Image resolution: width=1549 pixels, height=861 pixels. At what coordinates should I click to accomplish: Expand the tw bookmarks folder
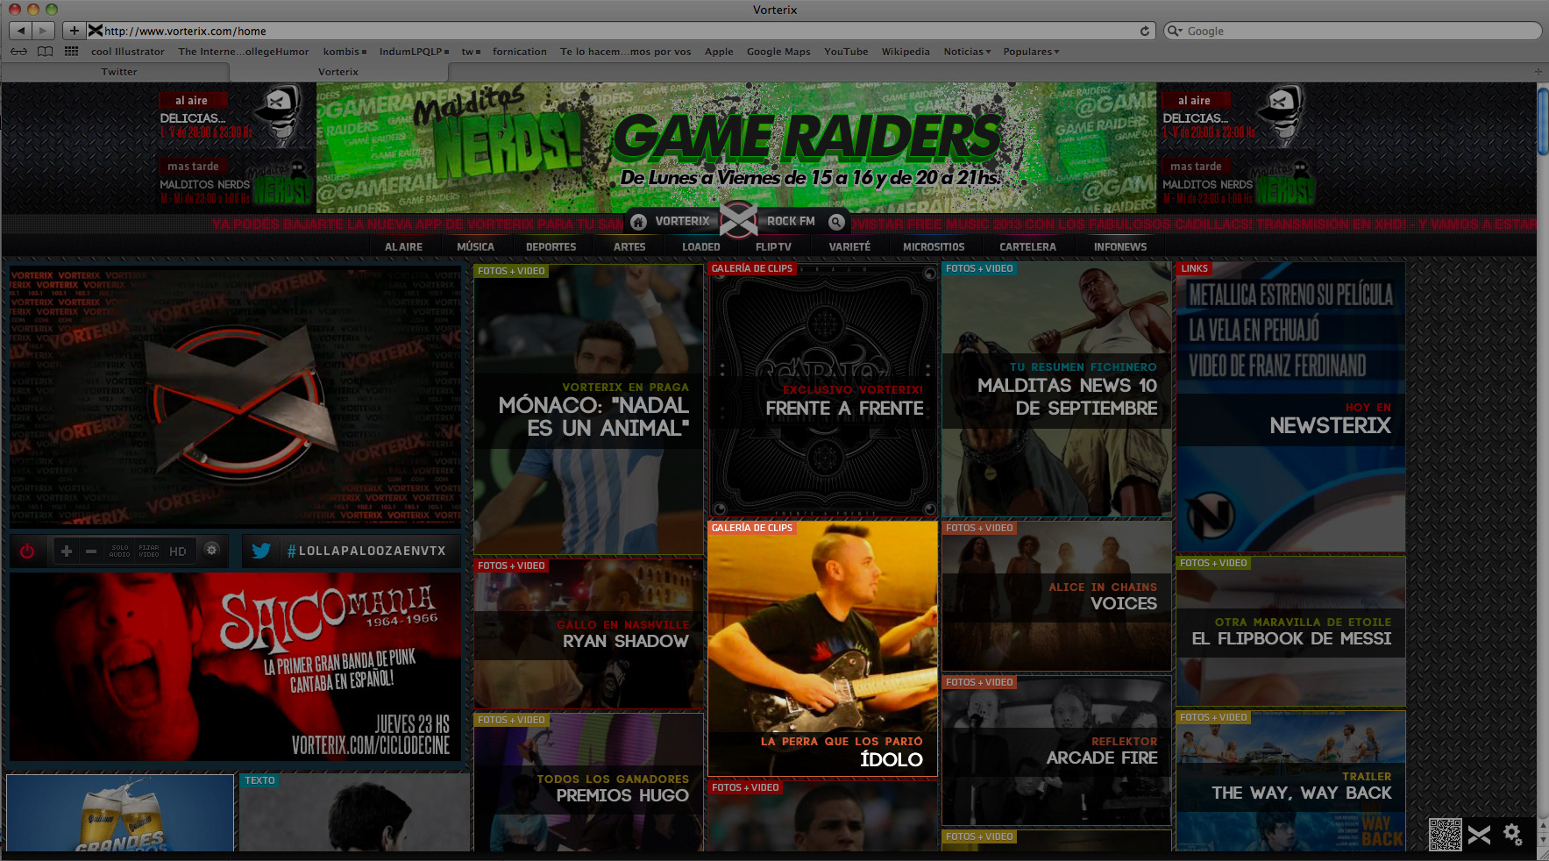point(471,52)
